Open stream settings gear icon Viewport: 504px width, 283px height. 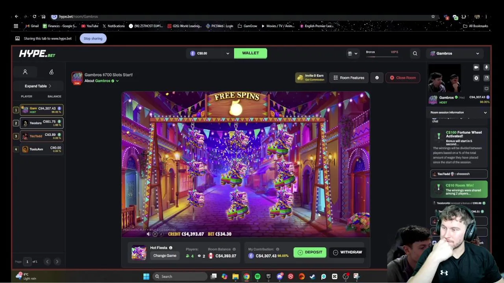coord(476,78)
